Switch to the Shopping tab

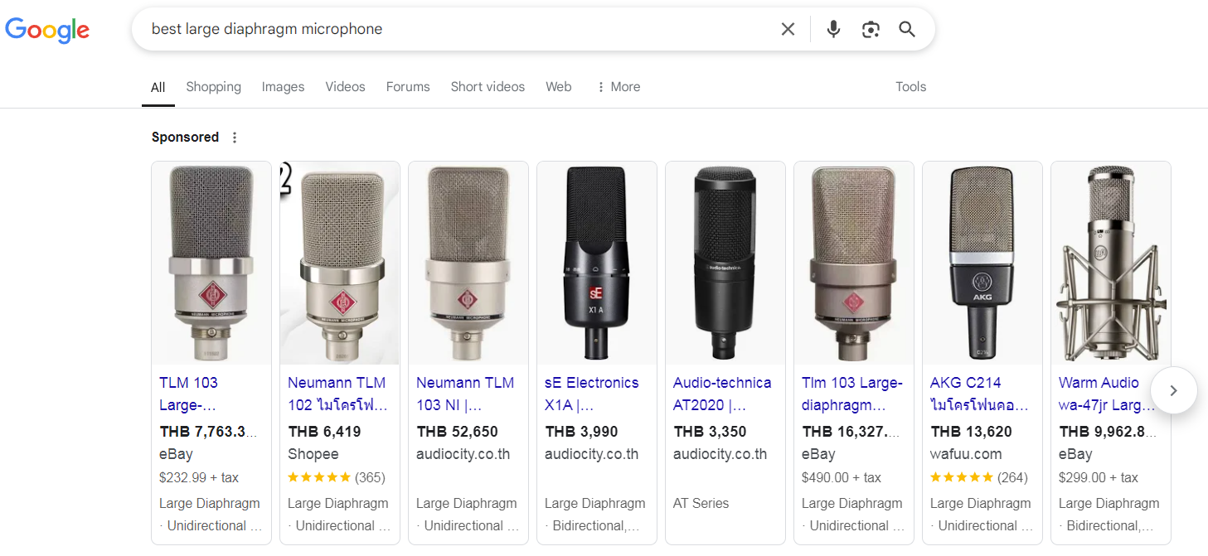pyautogui.click(x=213, y=87)
